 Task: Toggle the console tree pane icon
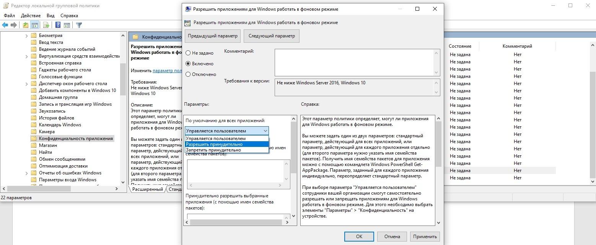tap(35, 25)
